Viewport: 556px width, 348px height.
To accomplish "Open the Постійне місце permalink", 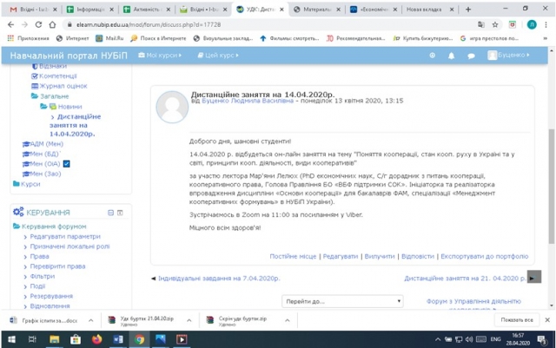I will pyautogui.click(x=293, y=256).
